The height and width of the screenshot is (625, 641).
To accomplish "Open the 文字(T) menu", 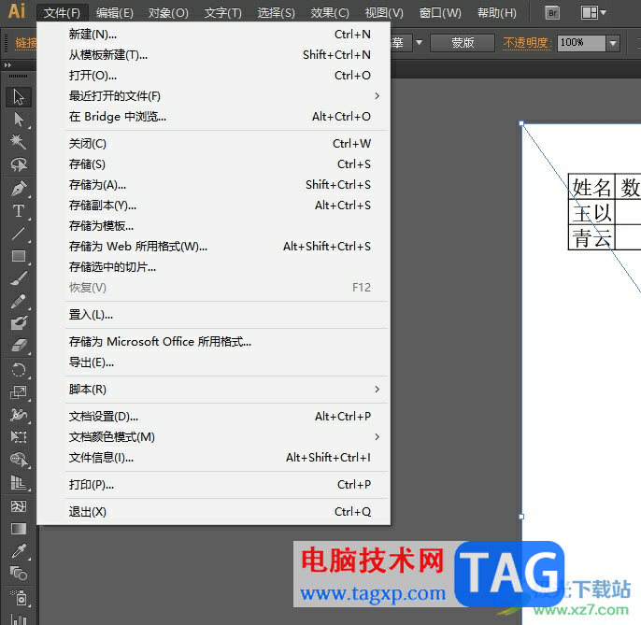I will (222, 13).
